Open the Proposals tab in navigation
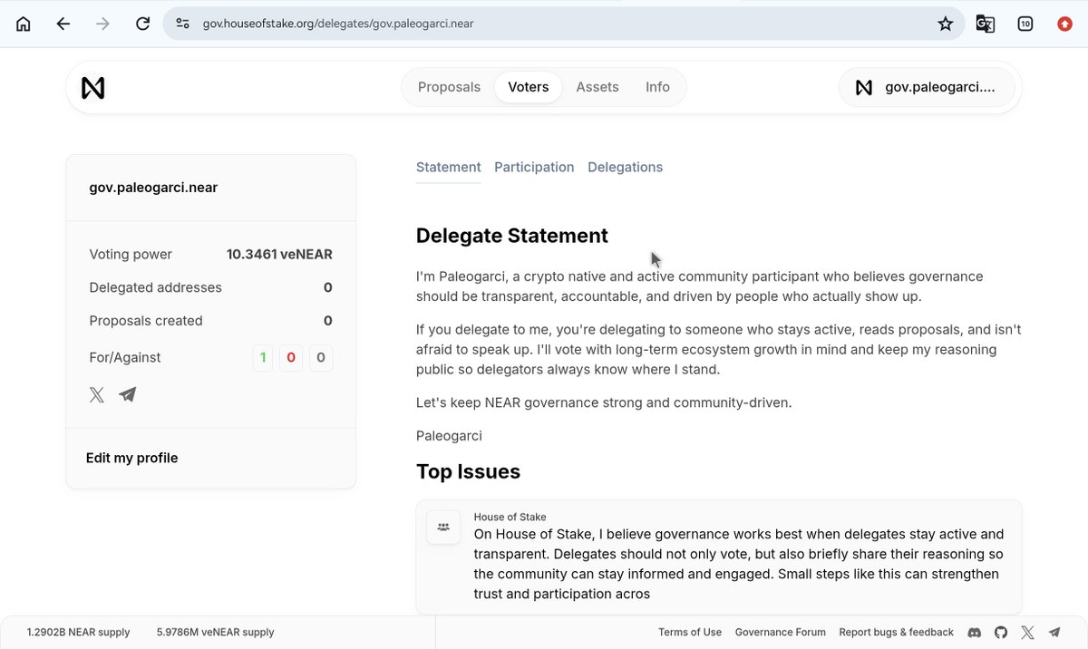This screenshot has height=649, width=1088. (449, 87)
